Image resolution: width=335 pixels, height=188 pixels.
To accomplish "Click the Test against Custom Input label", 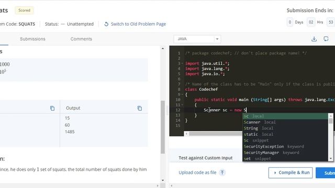I will [x=206, y=158].
